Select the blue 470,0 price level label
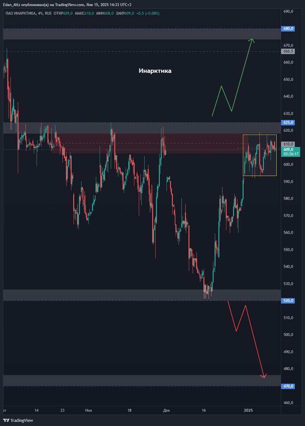The image size is (305, 426). (288, 386)
